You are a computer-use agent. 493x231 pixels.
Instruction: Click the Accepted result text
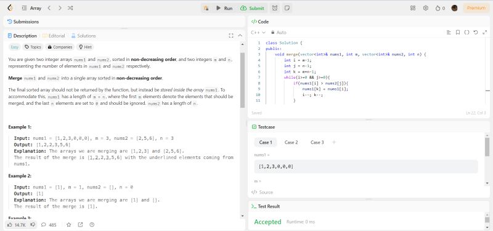point(267,222)
